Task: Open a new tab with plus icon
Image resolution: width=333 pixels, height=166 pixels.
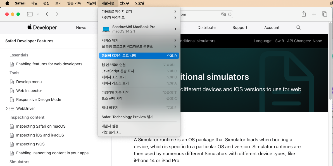Action: coord(314,14)
